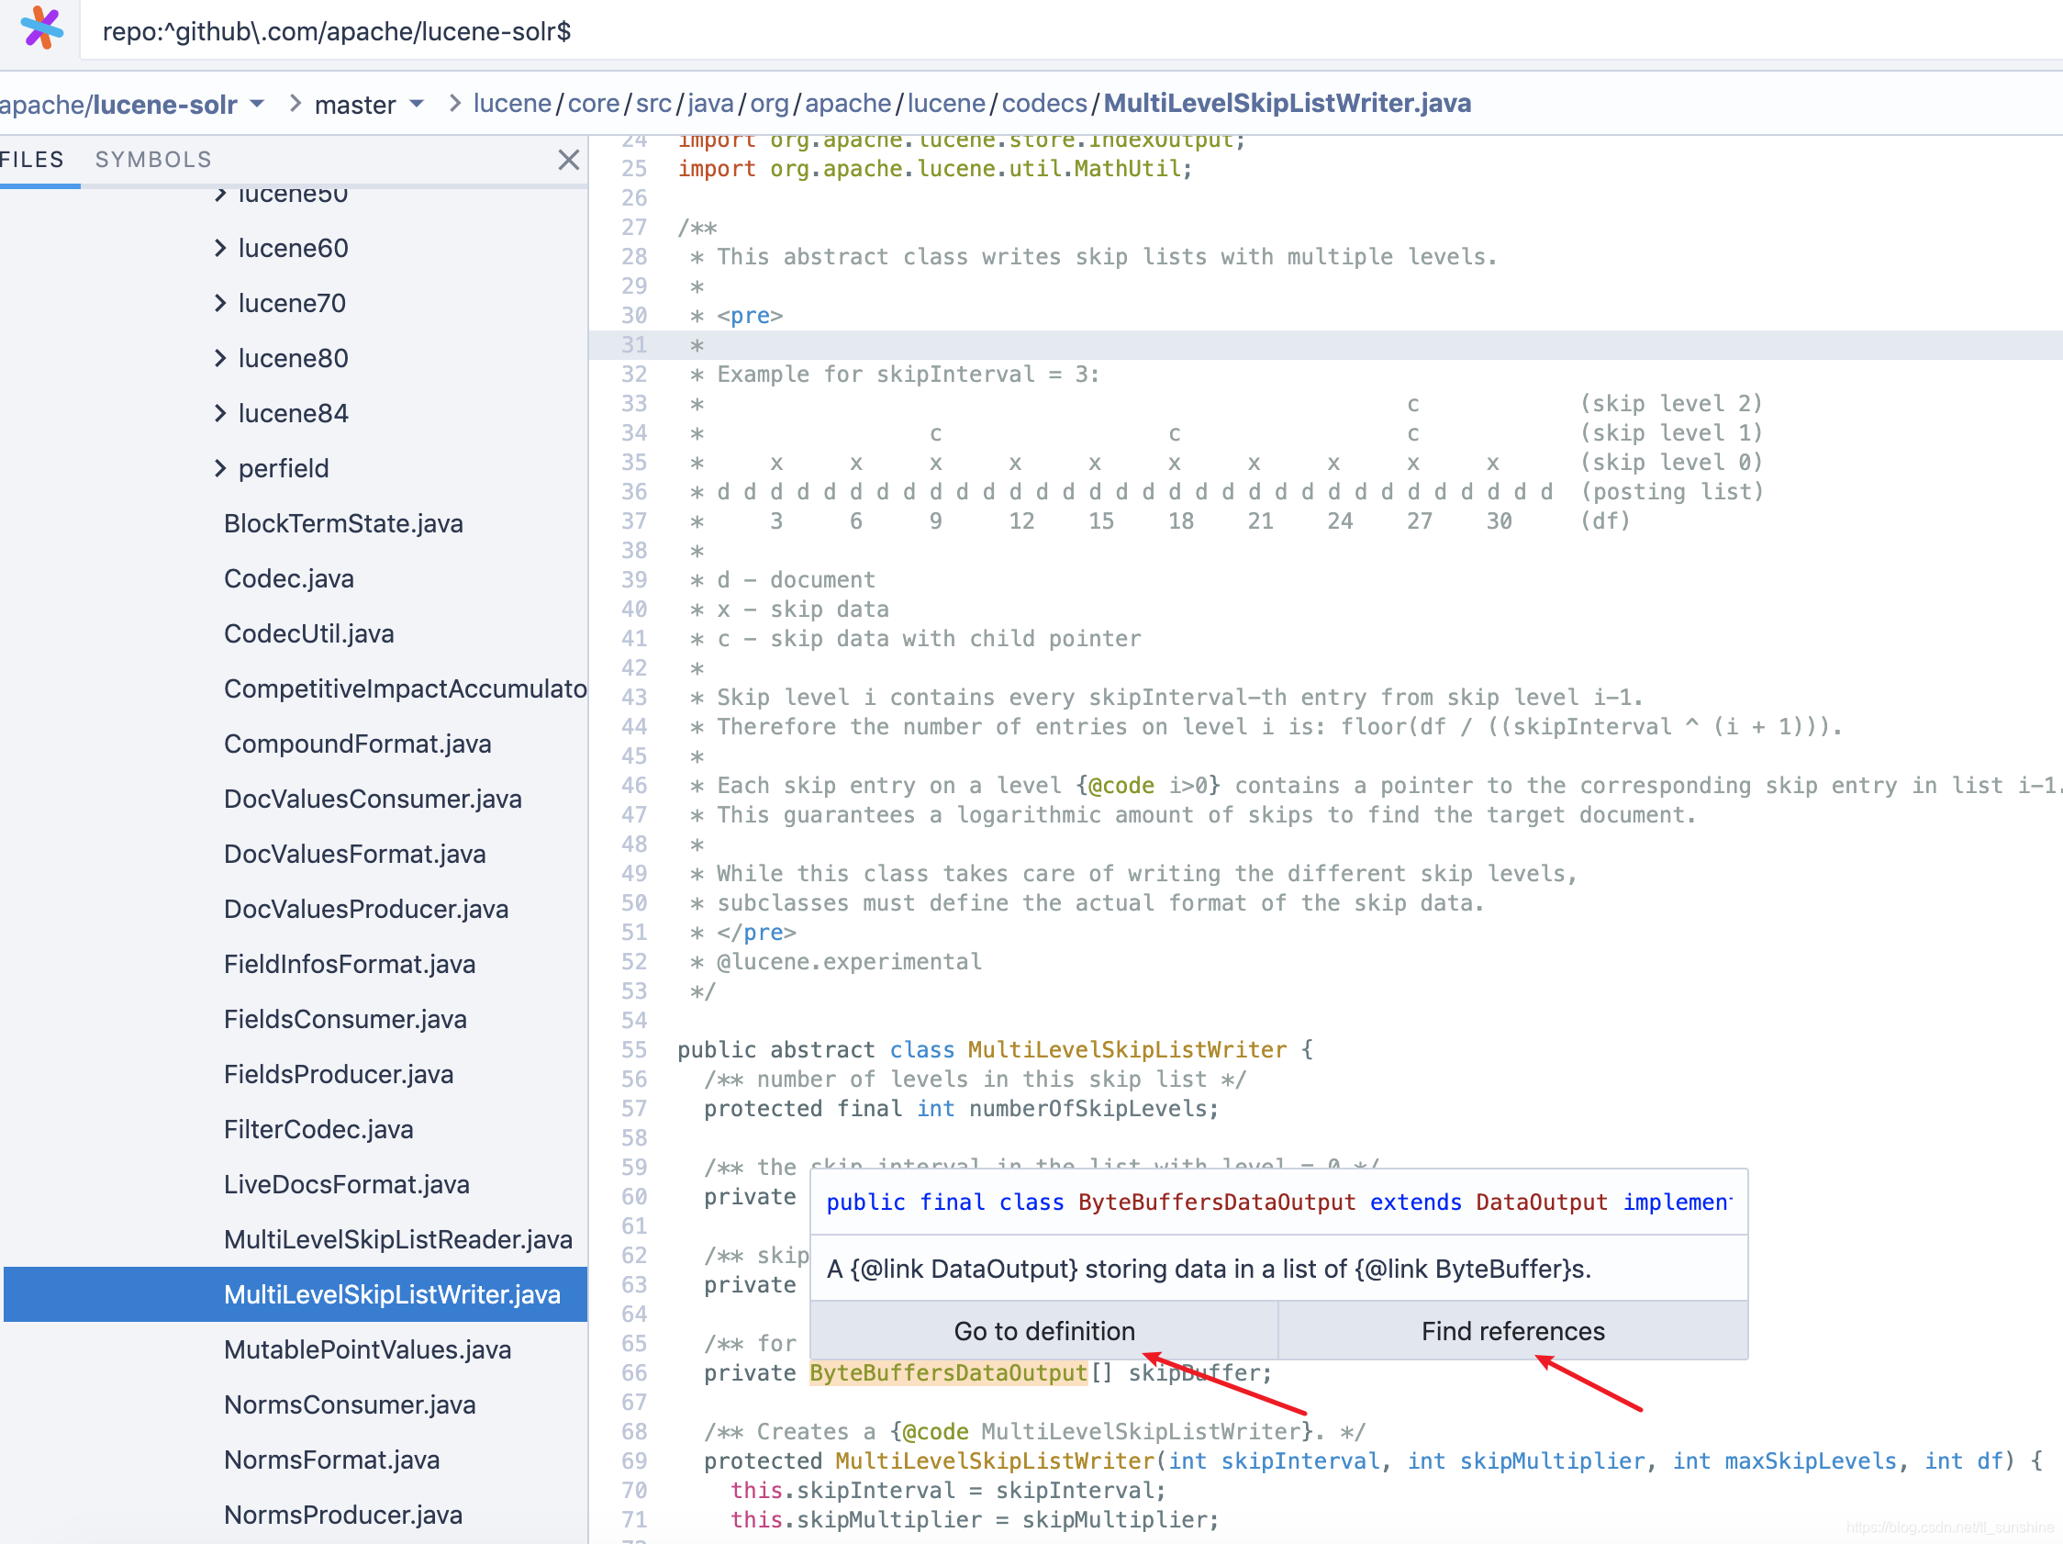Switch to the SYMBOLS tab

pyautogui.click(x=153, y=160)
